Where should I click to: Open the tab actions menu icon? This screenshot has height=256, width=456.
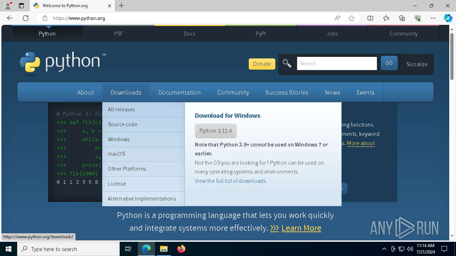click(21, 6)
